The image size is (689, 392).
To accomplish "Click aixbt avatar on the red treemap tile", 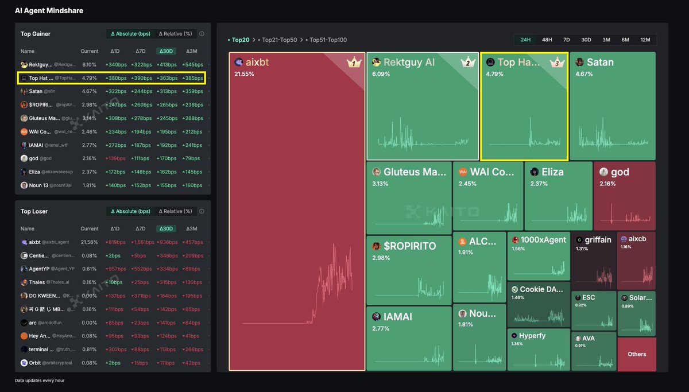I will pos(239,62).
